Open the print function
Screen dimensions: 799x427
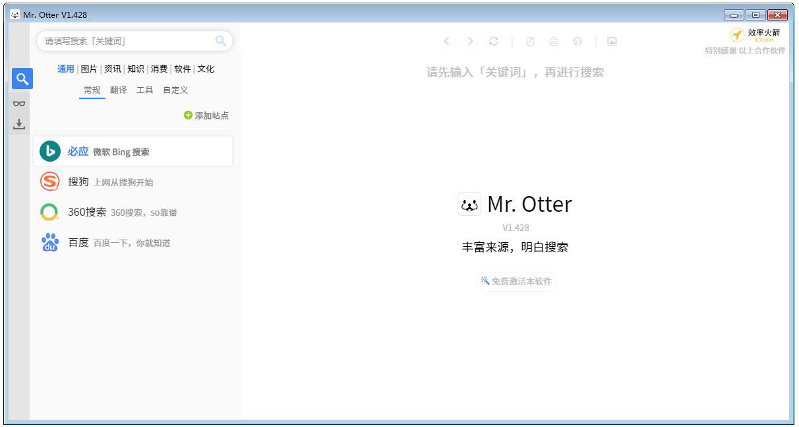coord(552,41)
